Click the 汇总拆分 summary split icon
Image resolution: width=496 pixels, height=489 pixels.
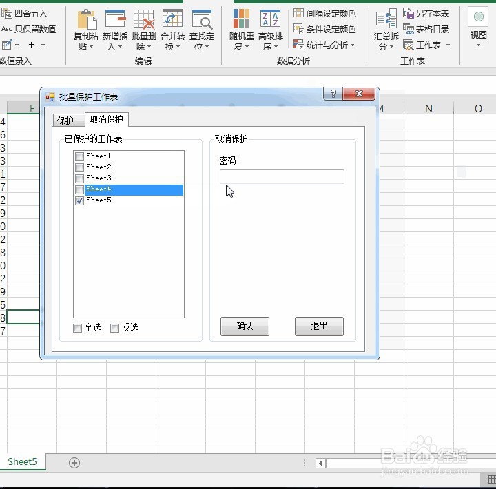point(386,19)
